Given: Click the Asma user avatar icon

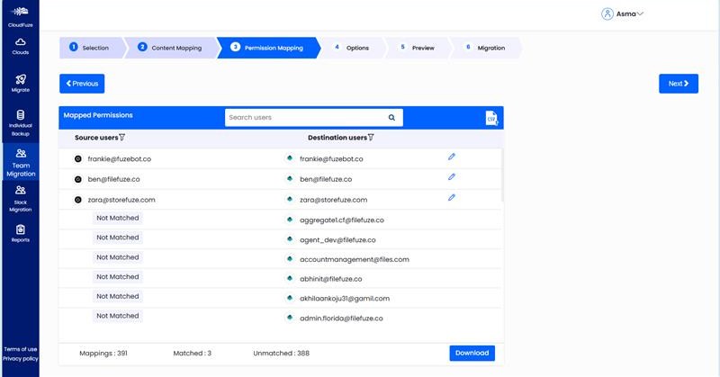Looking at the screenshot, I should click(x=607, y=13).
